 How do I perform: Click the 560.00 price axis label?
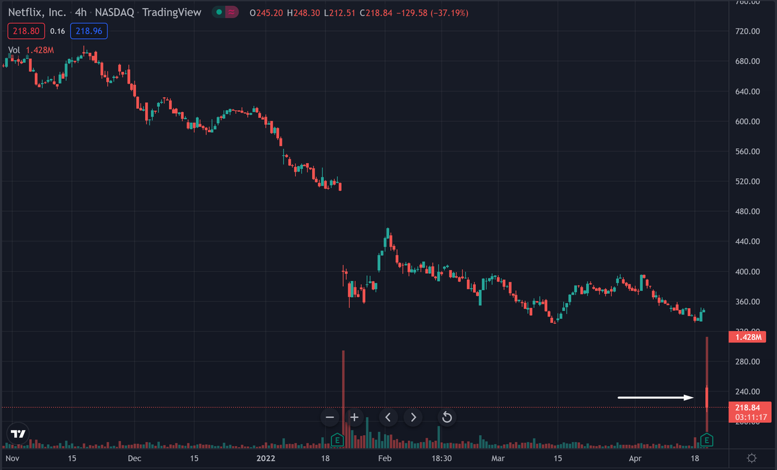tap(747, 152)
